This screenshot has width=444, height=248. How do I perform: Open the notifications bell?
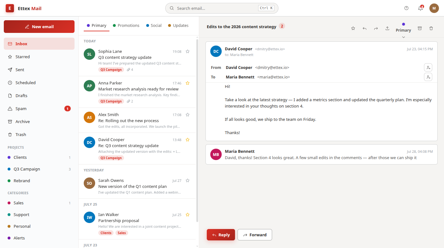421,8
